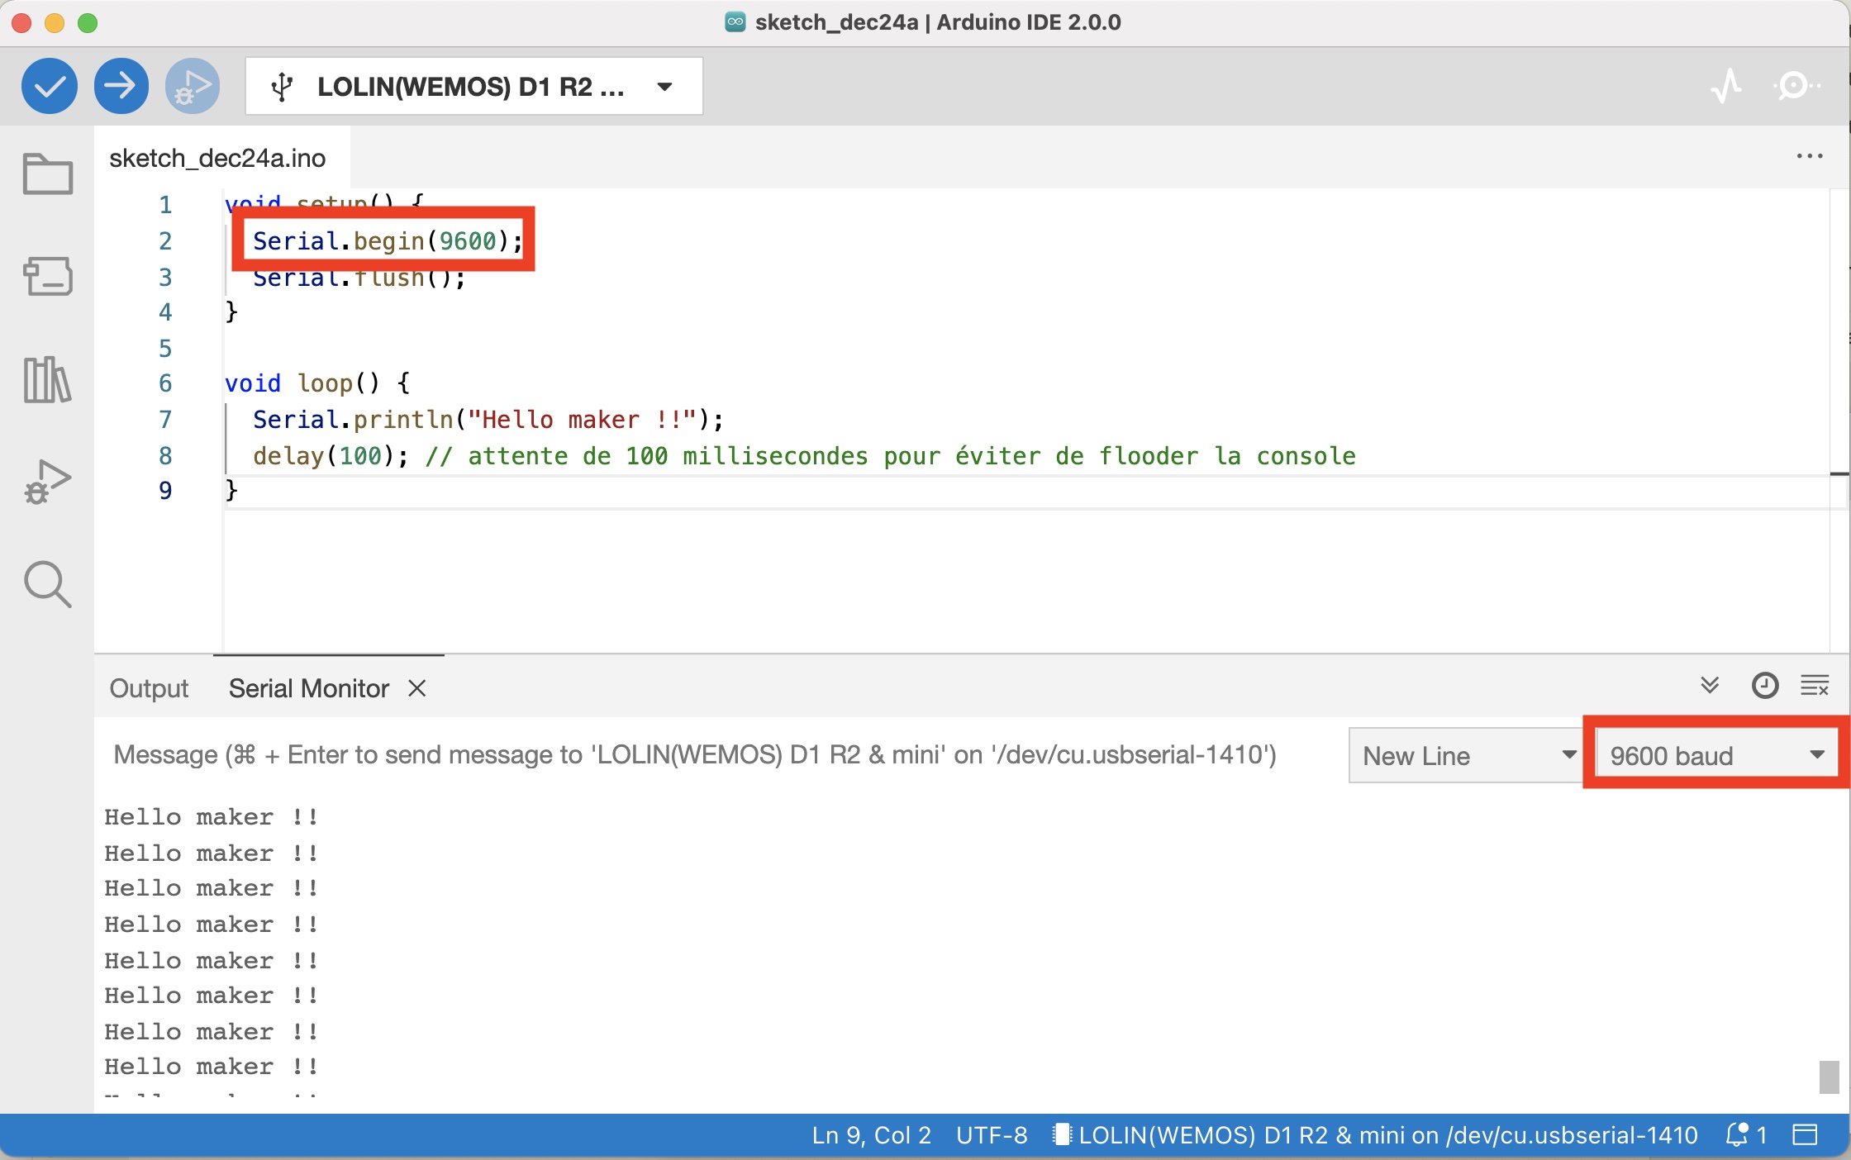Open the editor tab three-dots menu
This screenshot has height=1160, width=1851.
coord(1810,156)
